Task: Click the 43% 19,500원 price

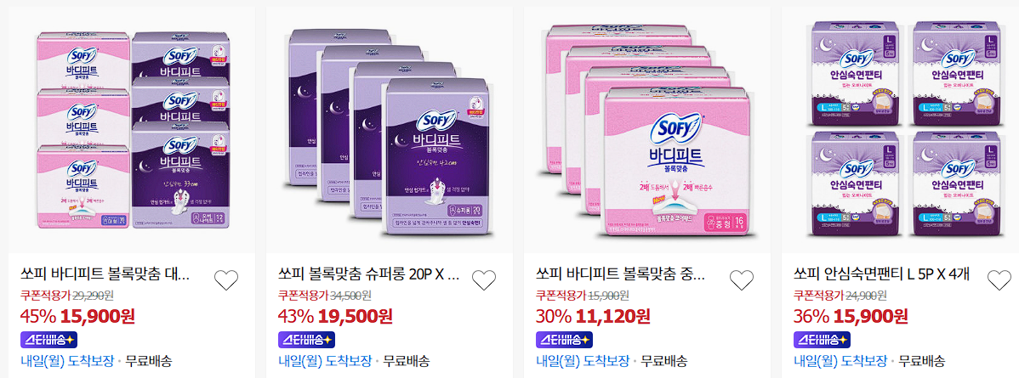Action: (x=335, y=316)
